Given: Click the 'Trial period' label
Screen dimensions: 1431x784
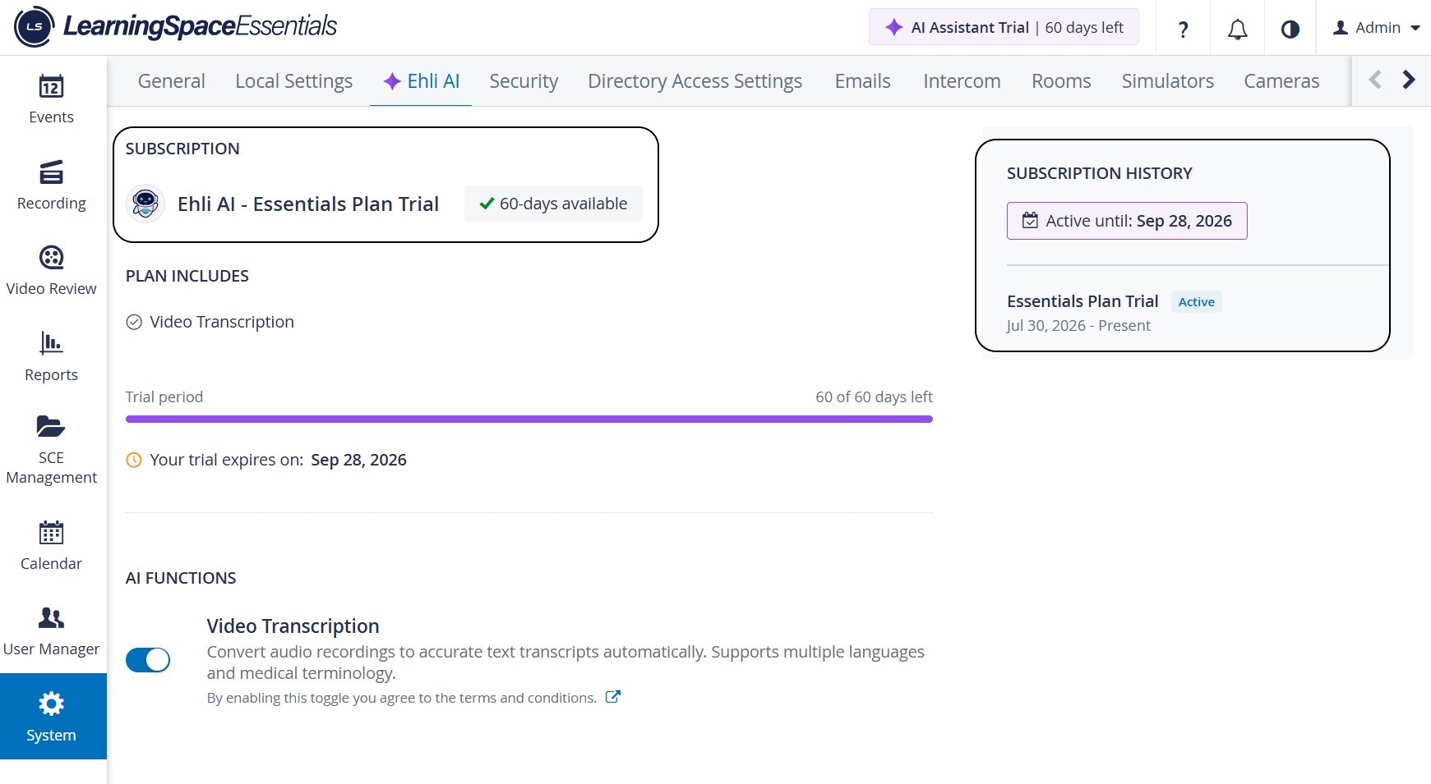Looking at the screenshot, I should click(164, 397).
